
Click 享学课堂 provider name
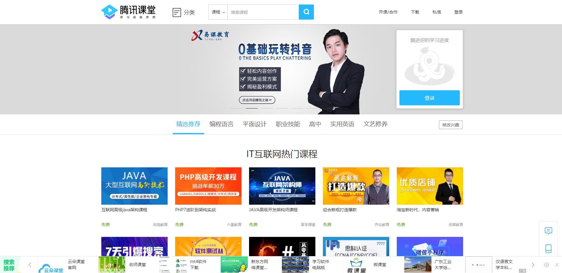click(308, 225)
